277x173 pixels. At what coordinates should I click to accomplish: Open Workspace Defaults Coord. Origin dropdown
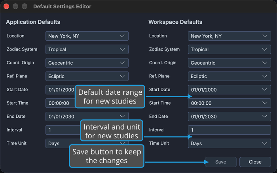pyautogui.click(x=229, y=63)
